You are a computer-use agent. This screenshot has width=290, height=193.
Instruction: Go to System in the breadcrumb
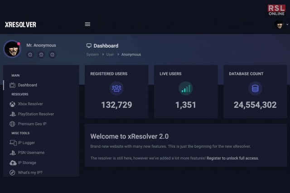point(92,54)
